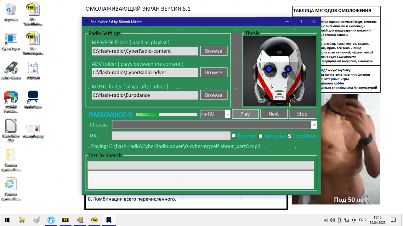The image size is (403, 226).
Task: Expand the Choose combo box
Action: tap(314, 125)
